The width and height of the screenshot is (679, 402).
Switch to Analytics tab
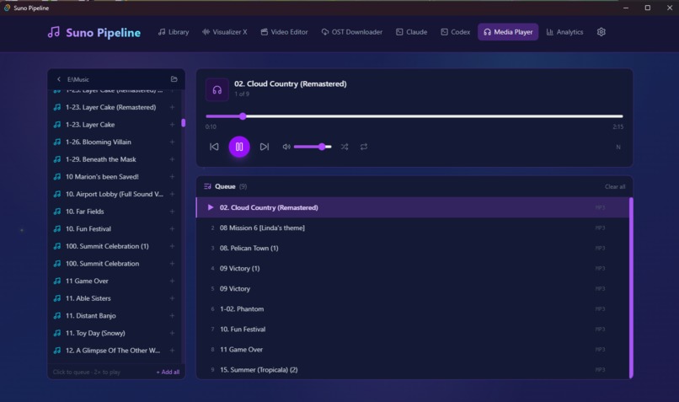click(x=564, y=32)
